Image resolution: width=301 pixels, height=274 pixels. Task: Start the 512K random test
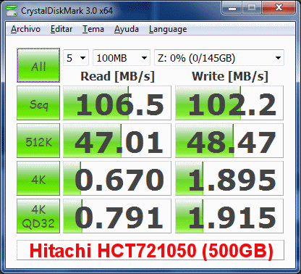coord(38,141)
